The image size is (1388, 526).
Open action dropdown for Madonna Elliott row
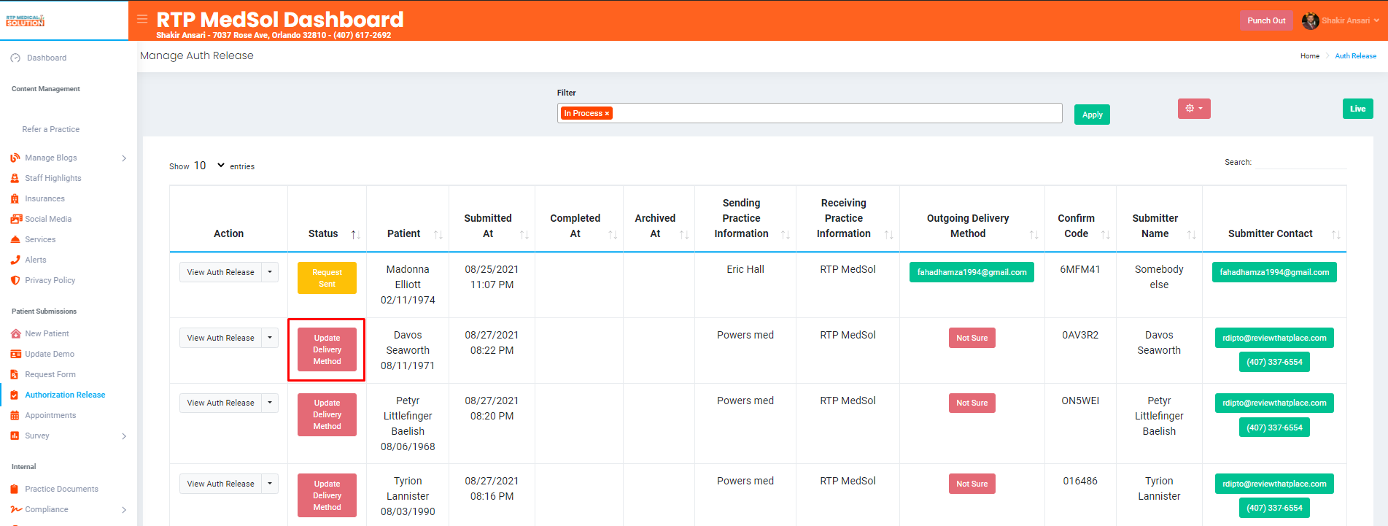(270, 272)
